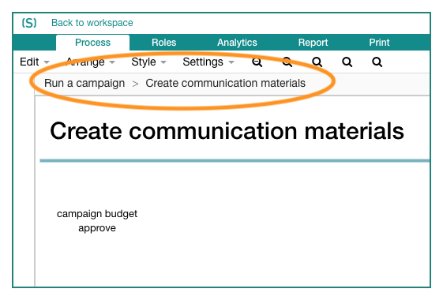
Task: Click the middle magnifier icon of five
Action: pyautogui.click(x=317, y=62)
